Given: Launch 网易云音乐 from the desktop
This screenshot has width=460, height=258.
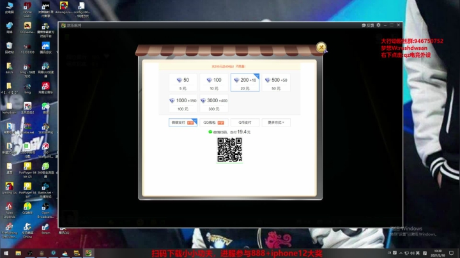Looking at the screenshot, I should [45, 88].
